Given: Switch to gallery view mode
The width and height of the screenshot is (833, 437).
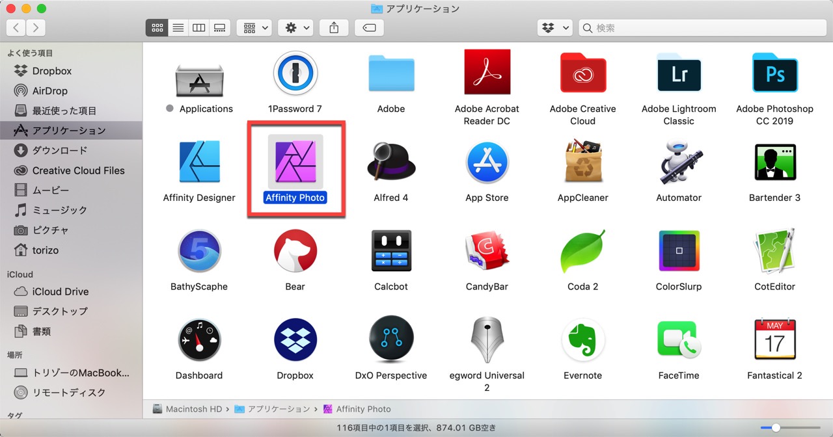Looking at the screenshot, I should click(220, 28).
